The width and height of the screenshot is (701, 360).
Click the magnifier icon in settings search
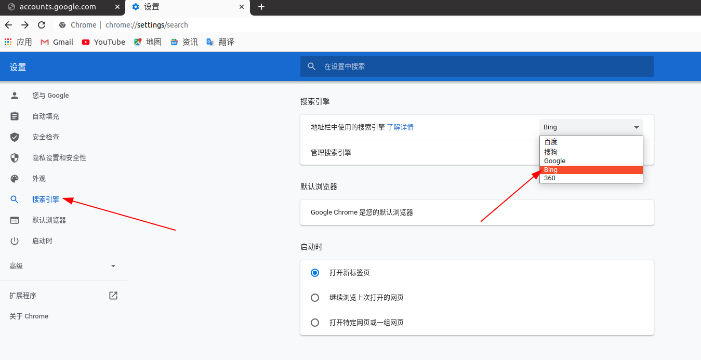(312, 66)
